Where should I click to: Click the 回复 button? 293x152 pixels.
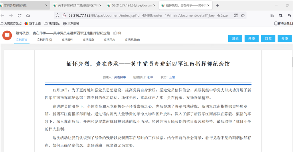coord(268,39)
